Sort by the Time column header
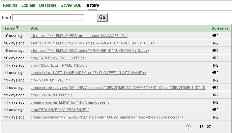The width and height of the screenshot is (232, 133). click(x=9, y=28)
